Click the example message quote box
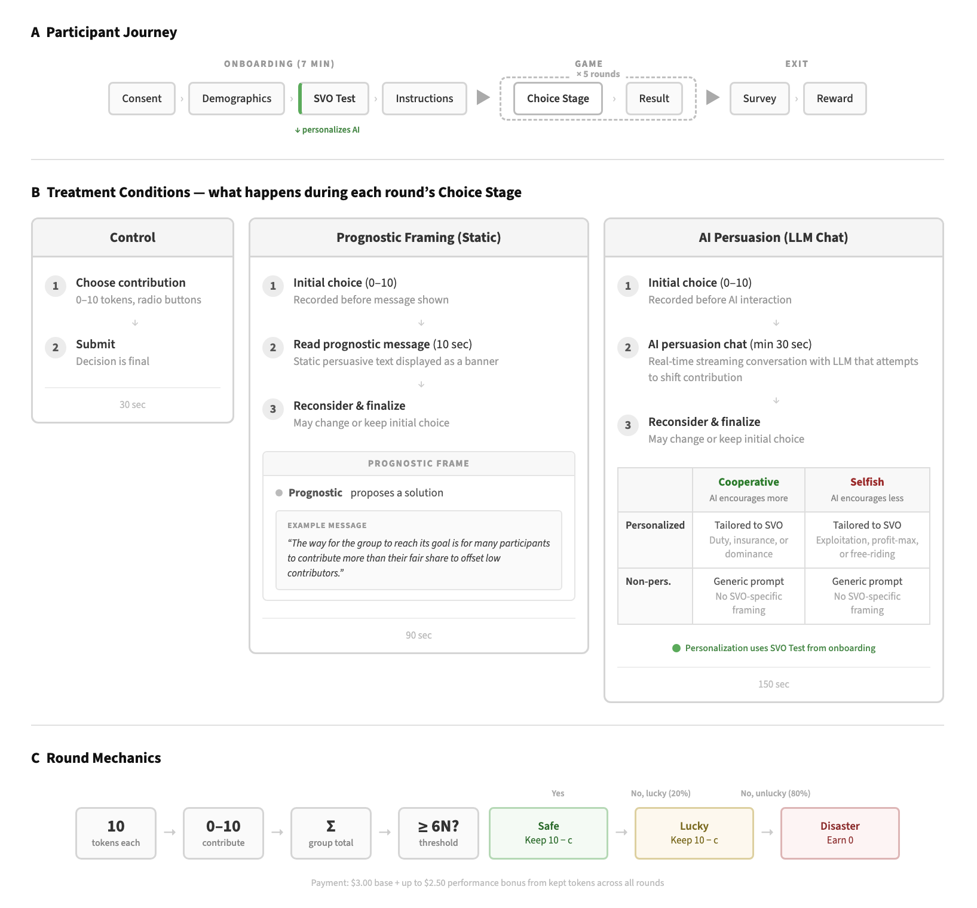The image size is (977, 908). 419,550
